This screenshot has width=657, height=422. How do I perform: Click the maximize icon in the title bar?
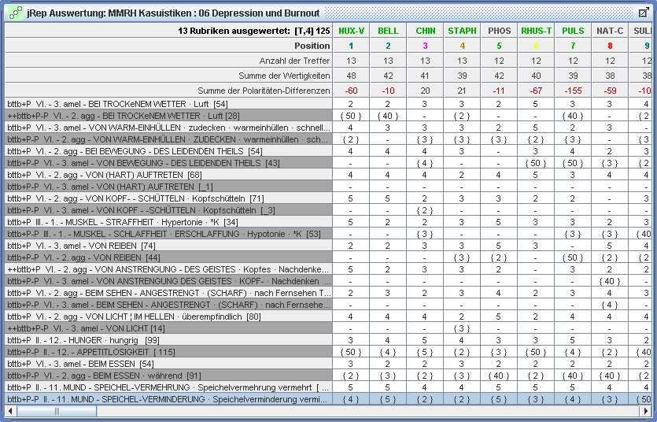point(643,13)
